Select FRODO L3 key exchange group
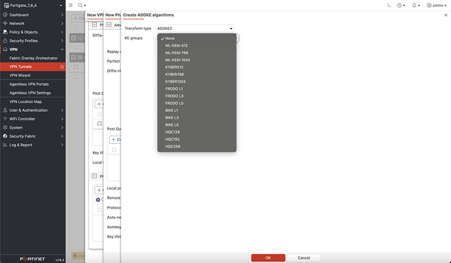451x263 pixels. coord(174,96)
